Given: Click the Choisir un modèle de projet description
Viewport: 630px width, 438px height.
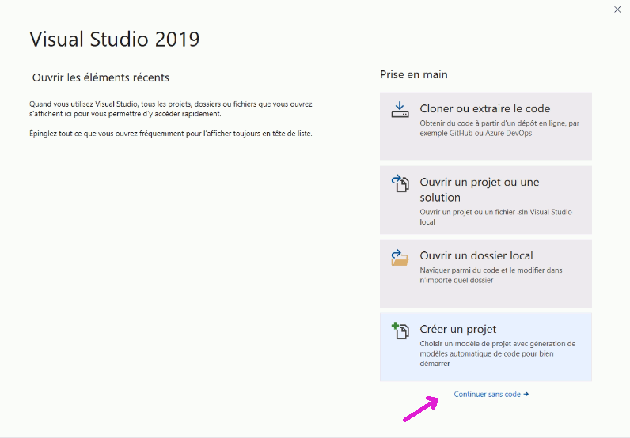Looking at the screenshot, I should pos(497,353).
